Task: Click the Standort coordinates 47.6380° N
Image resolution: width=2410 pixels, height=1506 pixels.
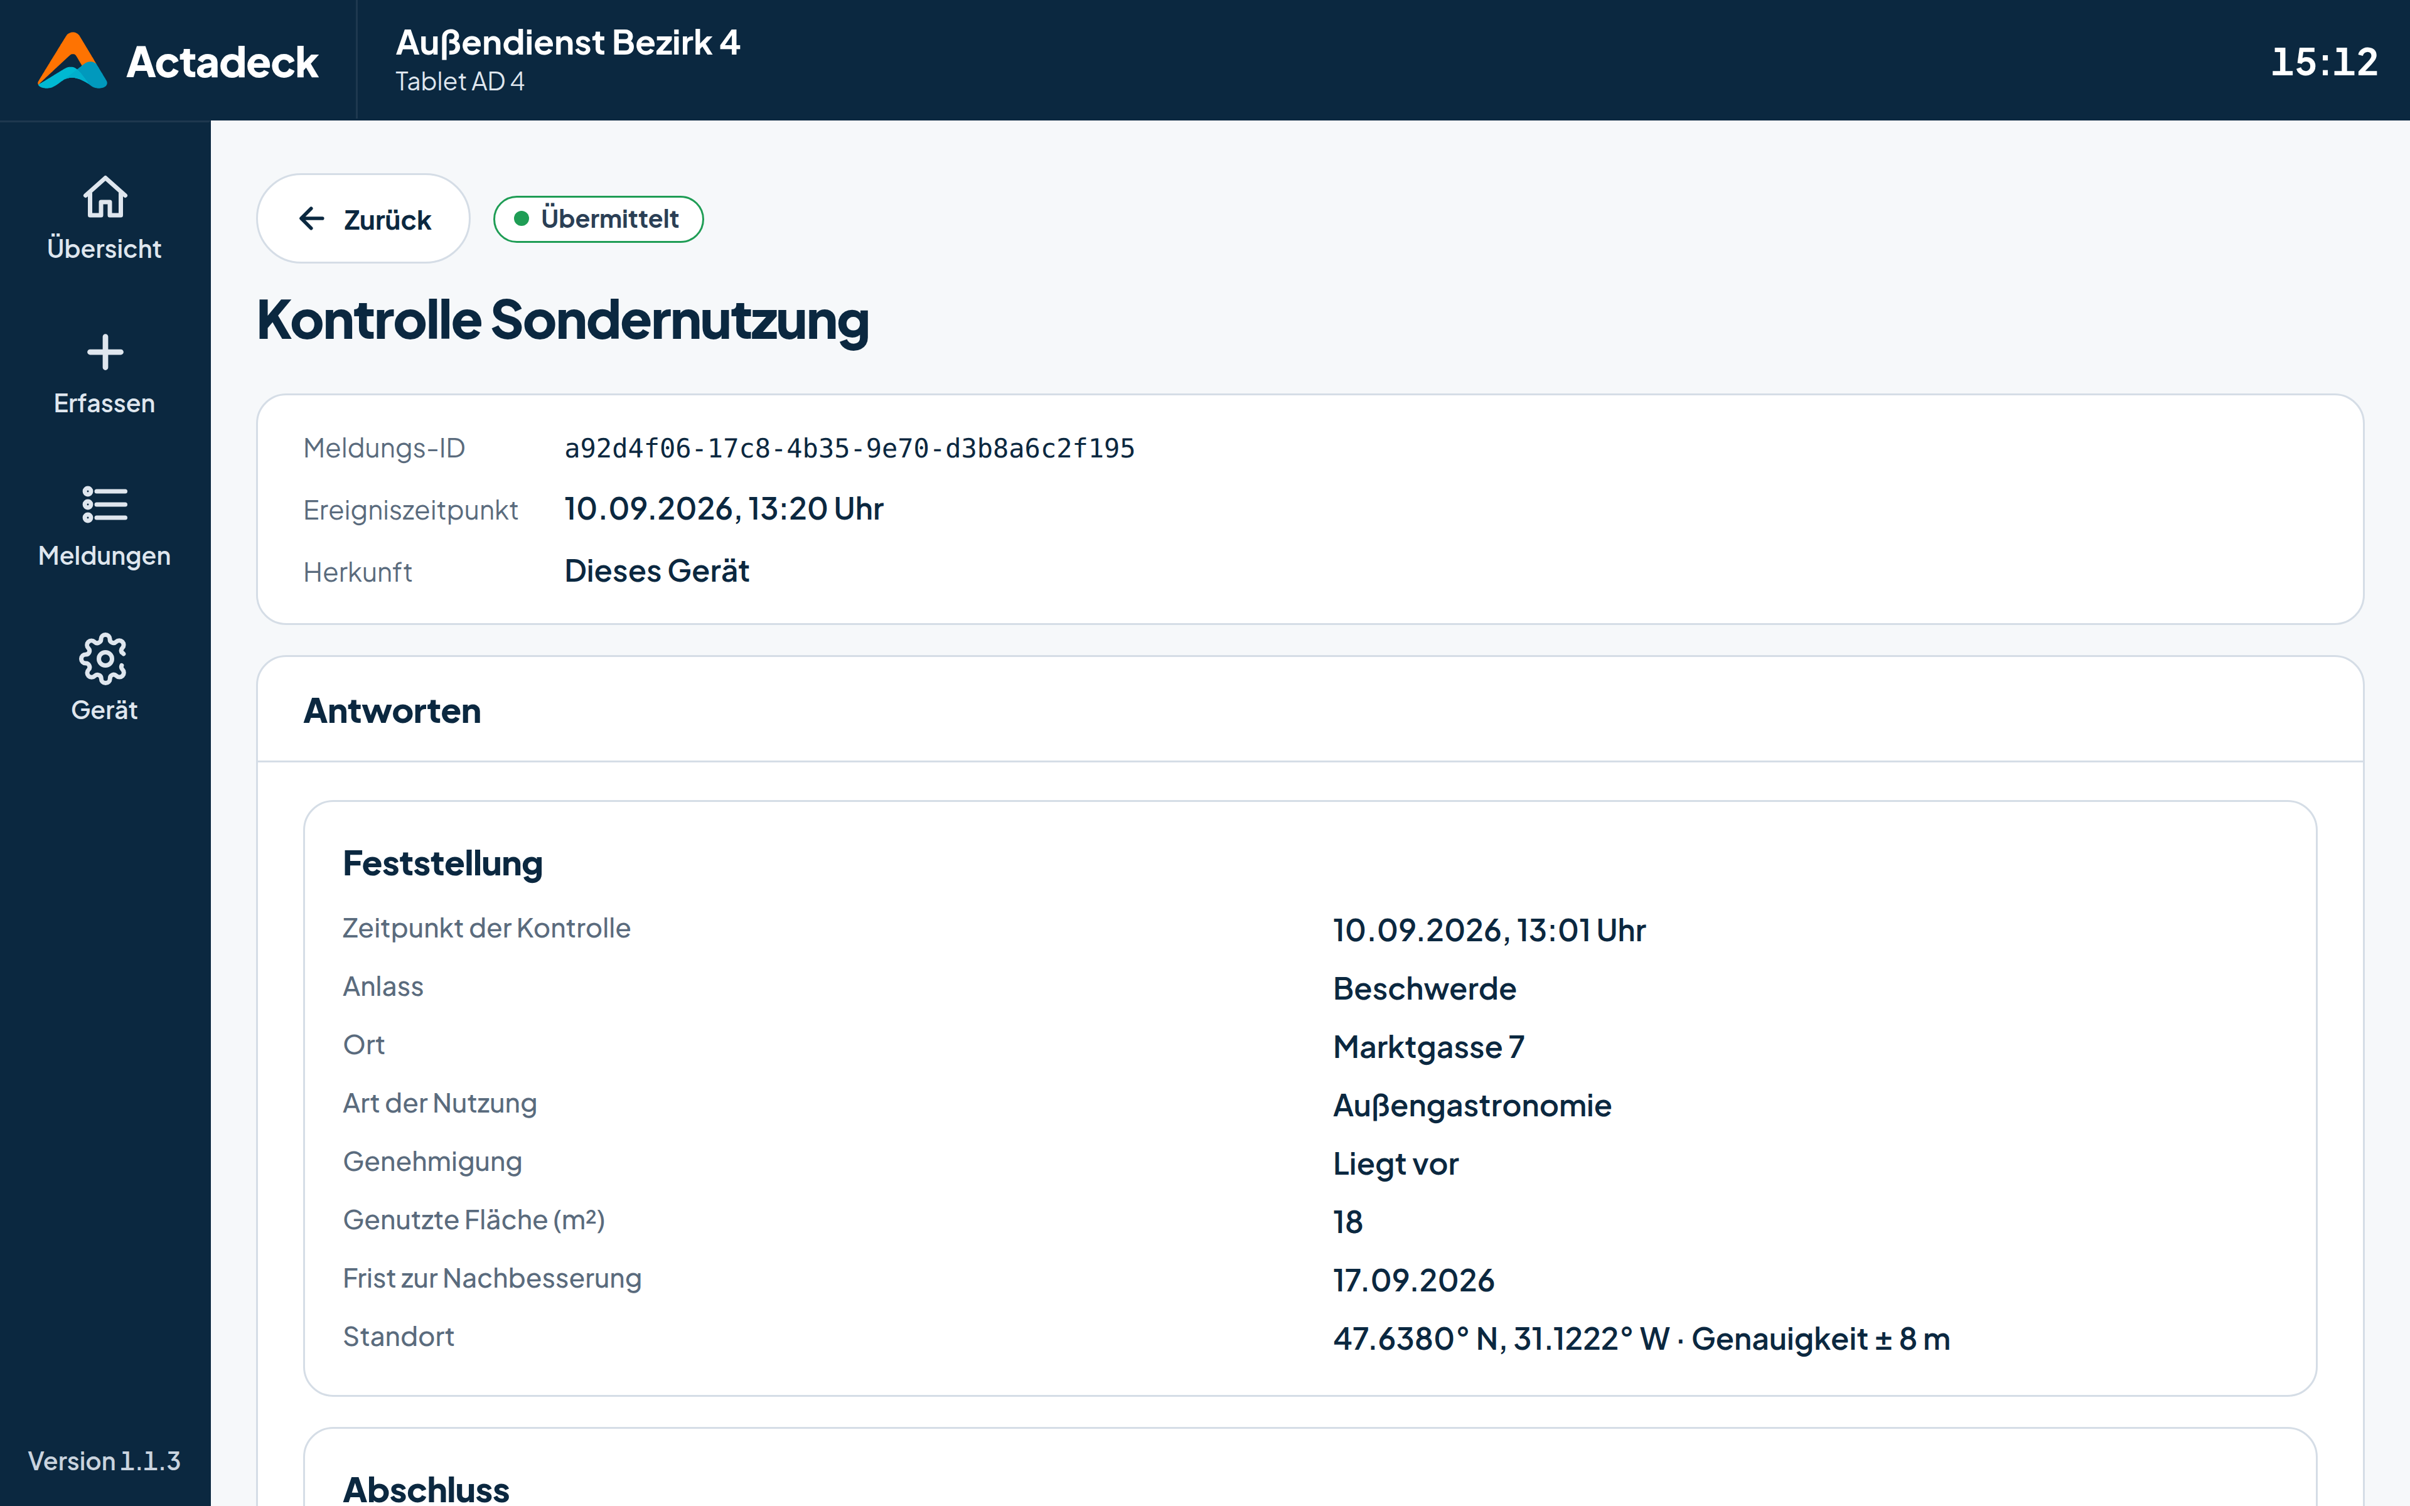Action: click(x=1417, y=1340)
